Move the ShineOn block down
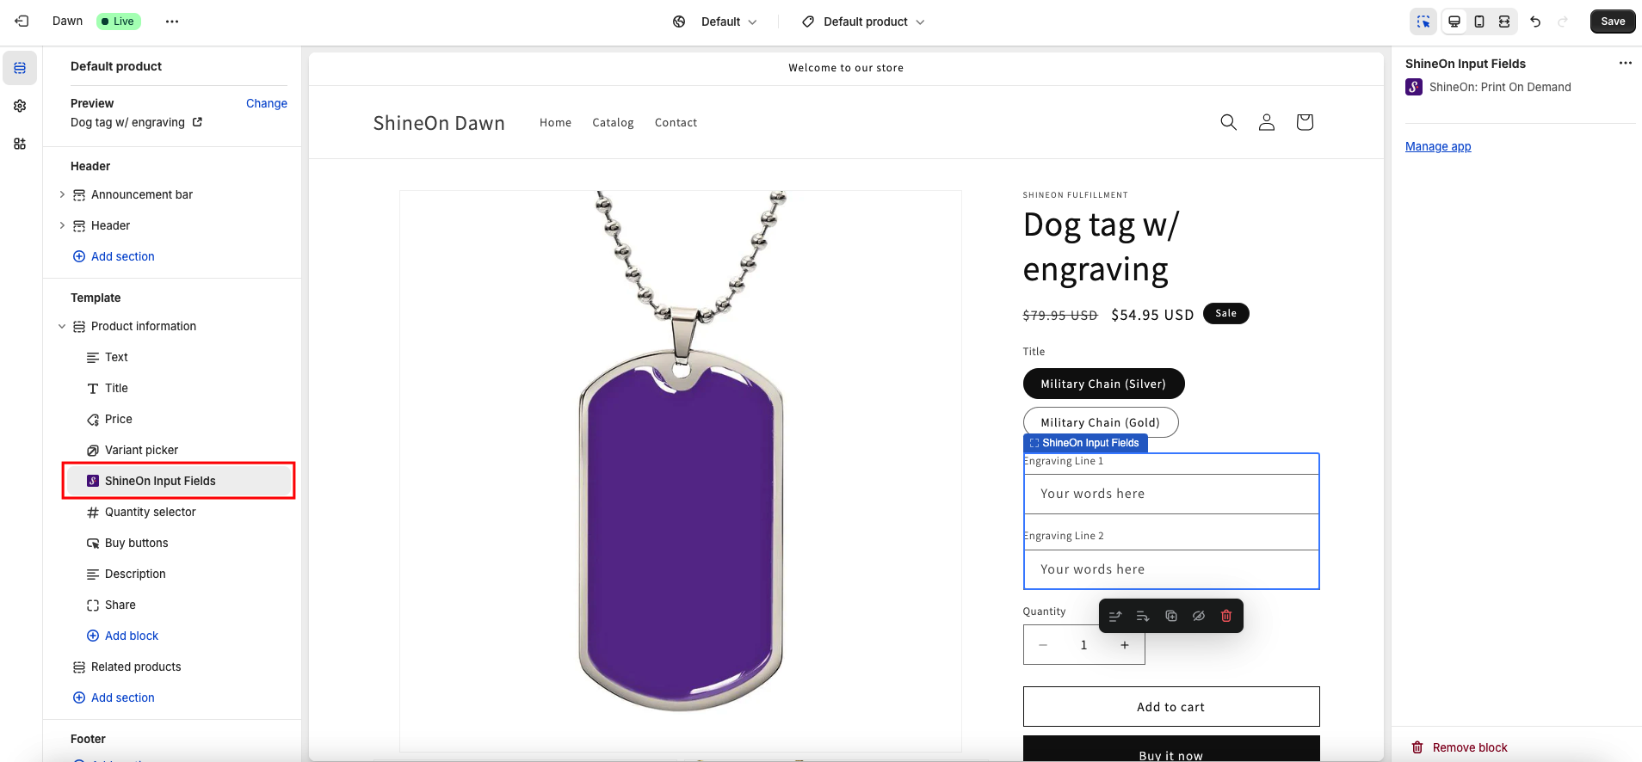The width and height of the screenshot is (1642, 762). tap(1143, 616)
